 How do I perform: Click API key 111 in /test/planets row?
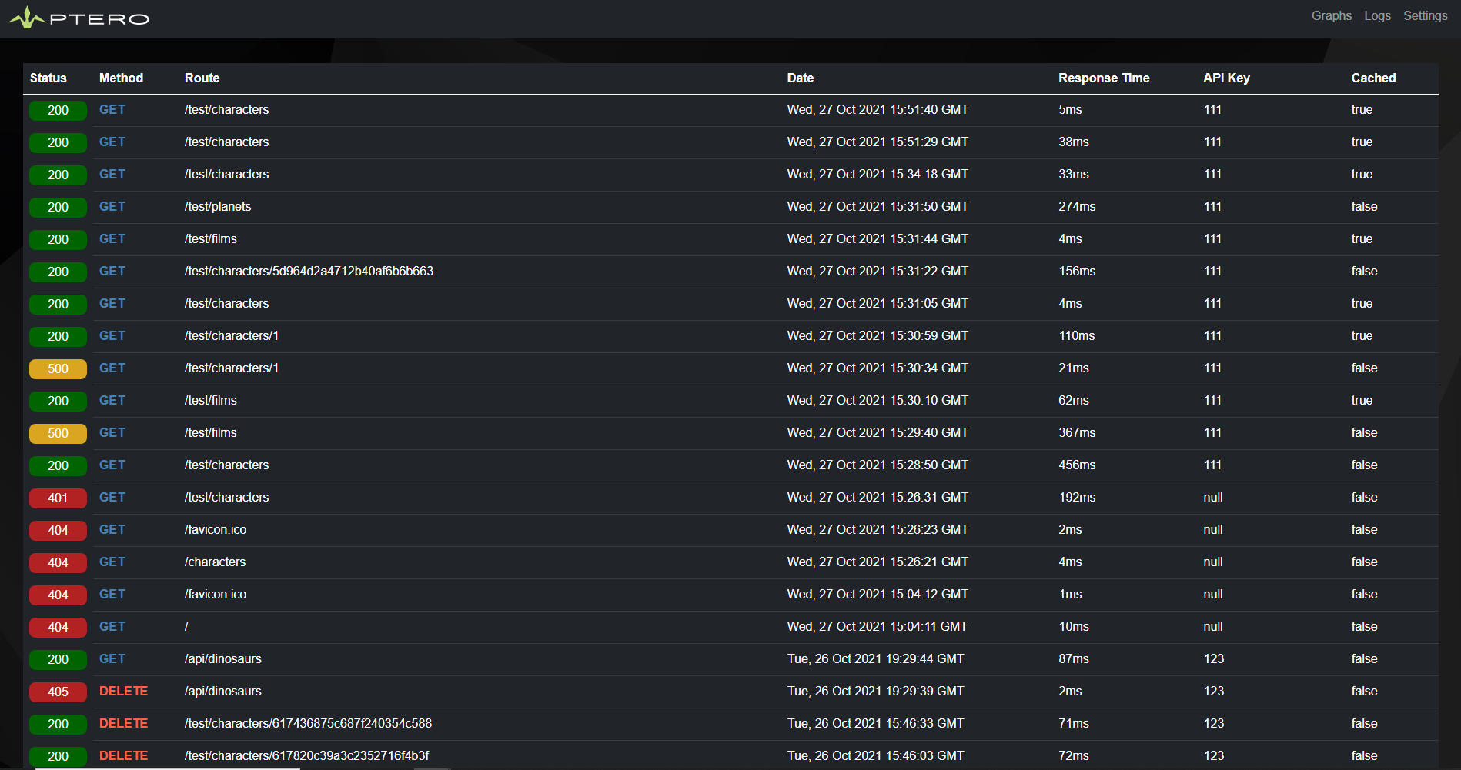pyautogui.click(x=1212, y=206)
